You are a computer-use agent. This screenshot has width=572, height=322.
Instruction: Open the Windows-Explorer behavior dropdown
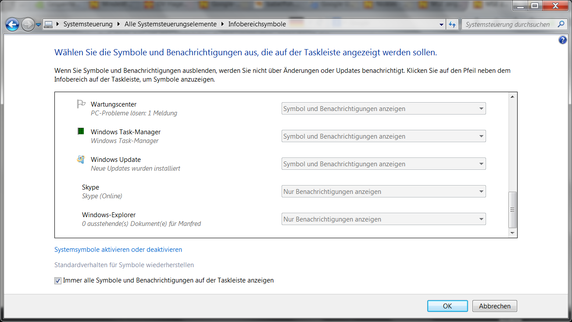point(383,219)
